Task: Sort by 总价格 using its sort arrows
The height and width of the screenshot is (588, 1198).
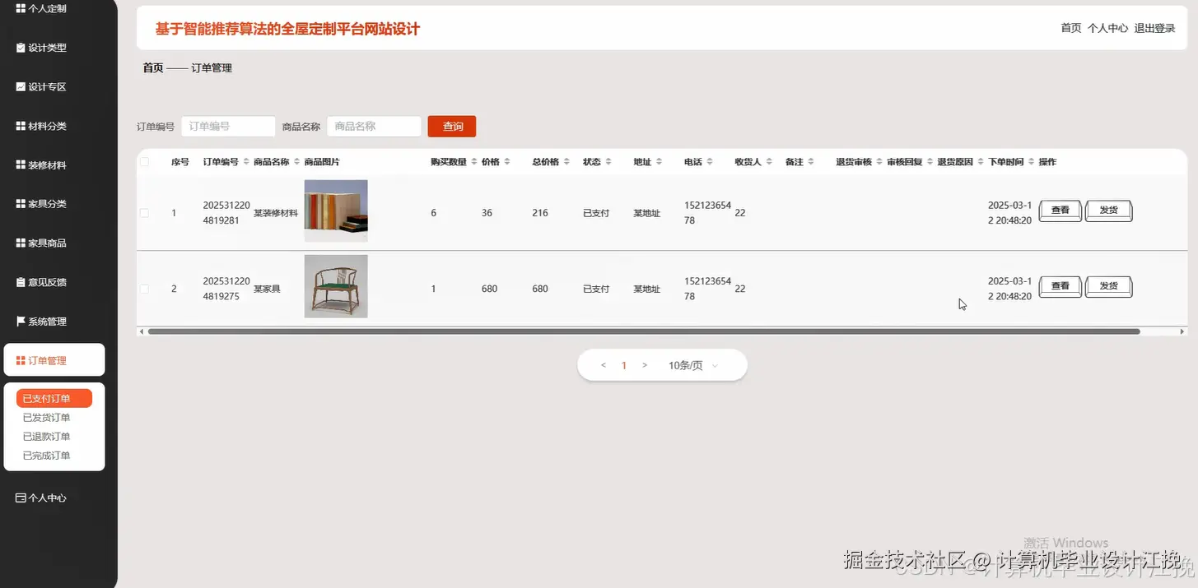Action: [x=566, y=161]
